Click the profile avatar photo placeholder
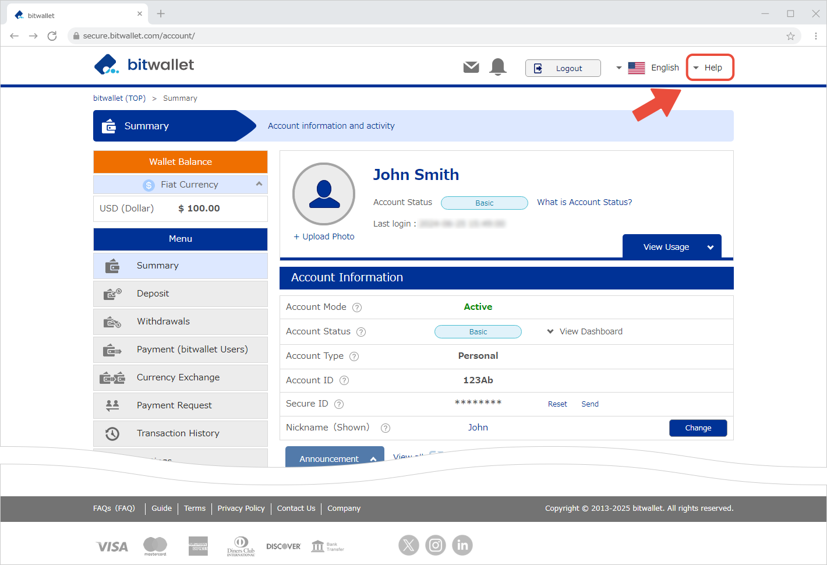Viewport: 827px width, 565px height. click(324, 194)
